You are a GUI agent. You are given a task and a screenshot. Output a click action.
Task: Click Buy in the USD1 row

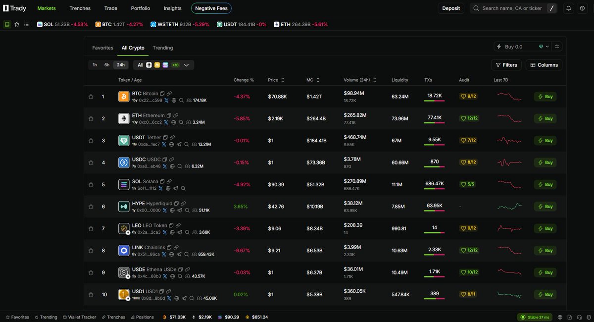click(545, 294)
